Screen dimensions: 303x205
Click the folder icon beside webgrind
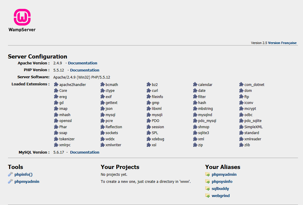click(x=207, y=196)
